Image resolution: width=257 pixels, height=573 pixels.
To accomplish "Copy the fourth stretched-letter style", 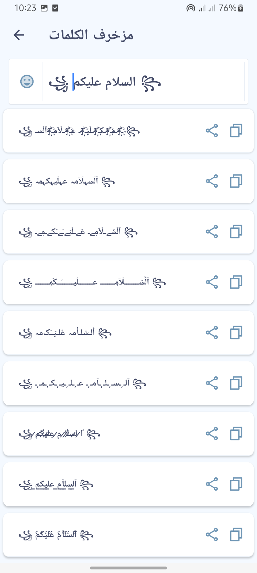I will point(236,282).
